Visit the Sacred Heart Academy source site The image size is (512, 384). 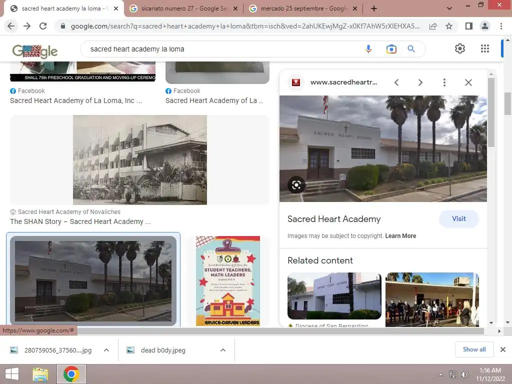[x=459, y=219]
